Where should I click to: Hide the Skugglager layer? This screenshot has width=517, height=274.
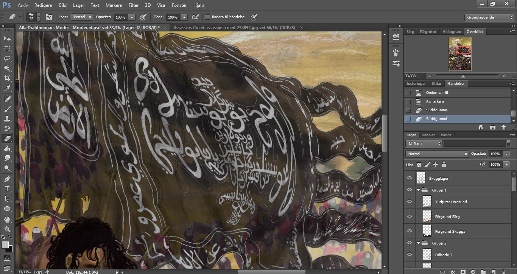(409, 178)
